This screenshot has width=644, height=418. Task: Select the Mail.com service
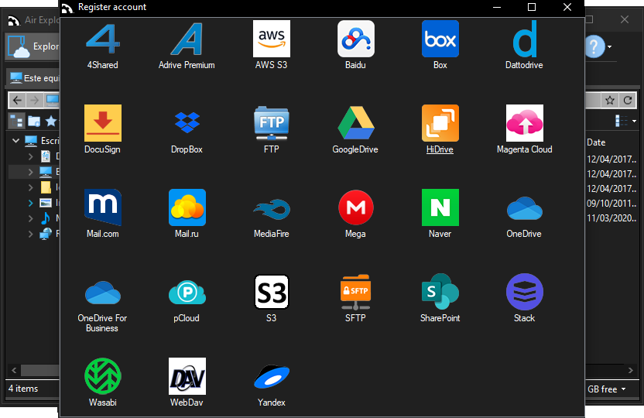[x=103, y=214]
